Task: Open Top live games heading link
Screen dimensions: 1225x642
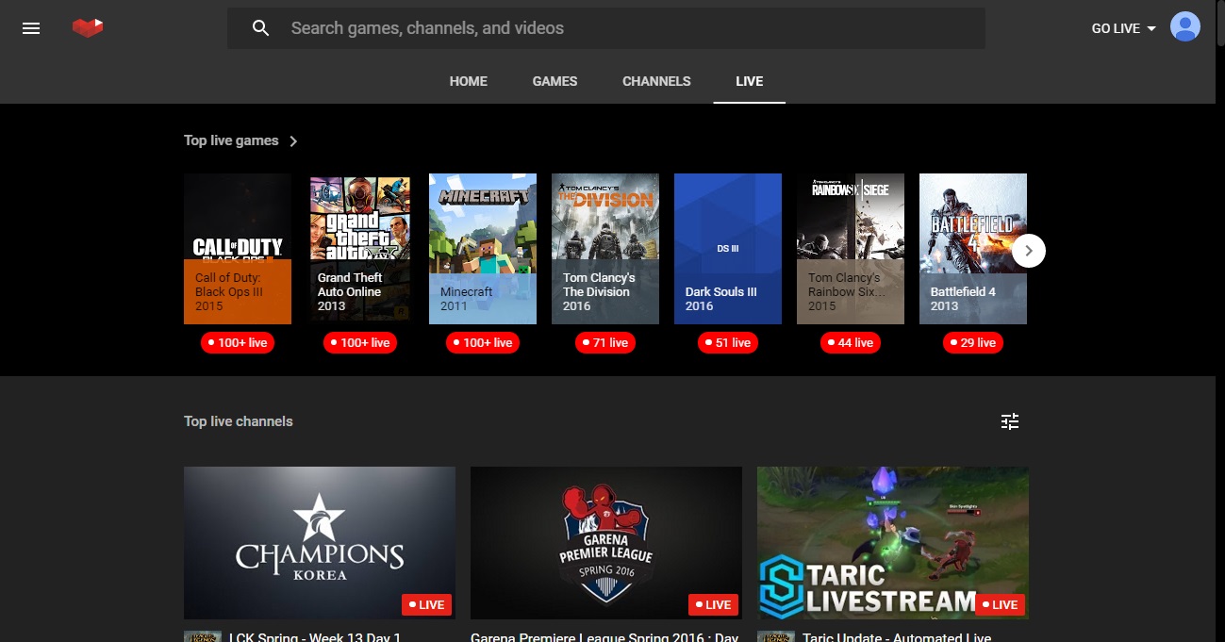Action: point(231,140)
